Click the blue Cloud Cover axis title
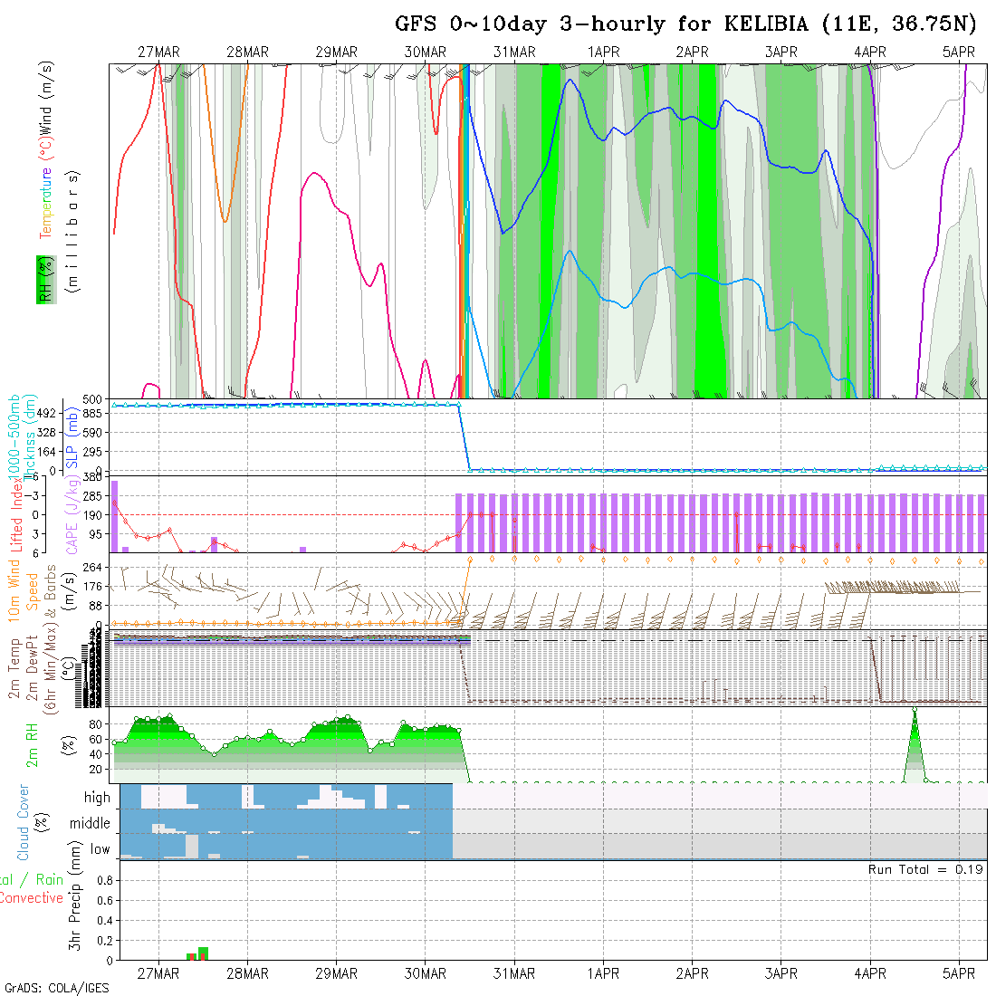This screenshot has width=996, height=996. tap(23, 822)
